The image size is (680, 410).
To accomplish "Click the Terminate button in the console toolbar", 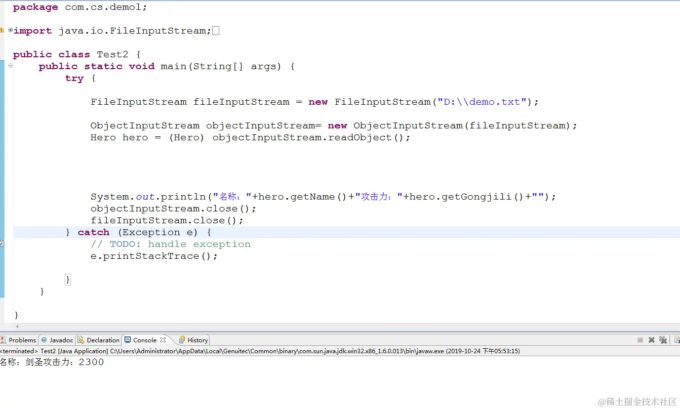I will (640, 340).
